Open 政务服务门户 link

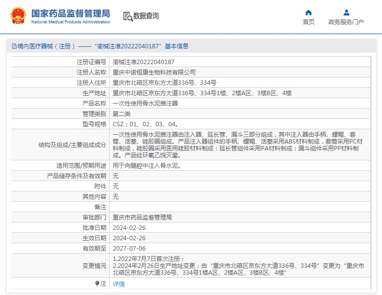click(x=346, y=22)
